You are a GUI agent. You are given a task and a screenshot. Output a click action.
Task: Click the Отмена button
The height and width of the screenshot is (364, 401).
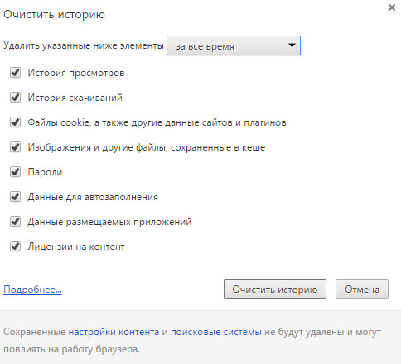[362, 289]
